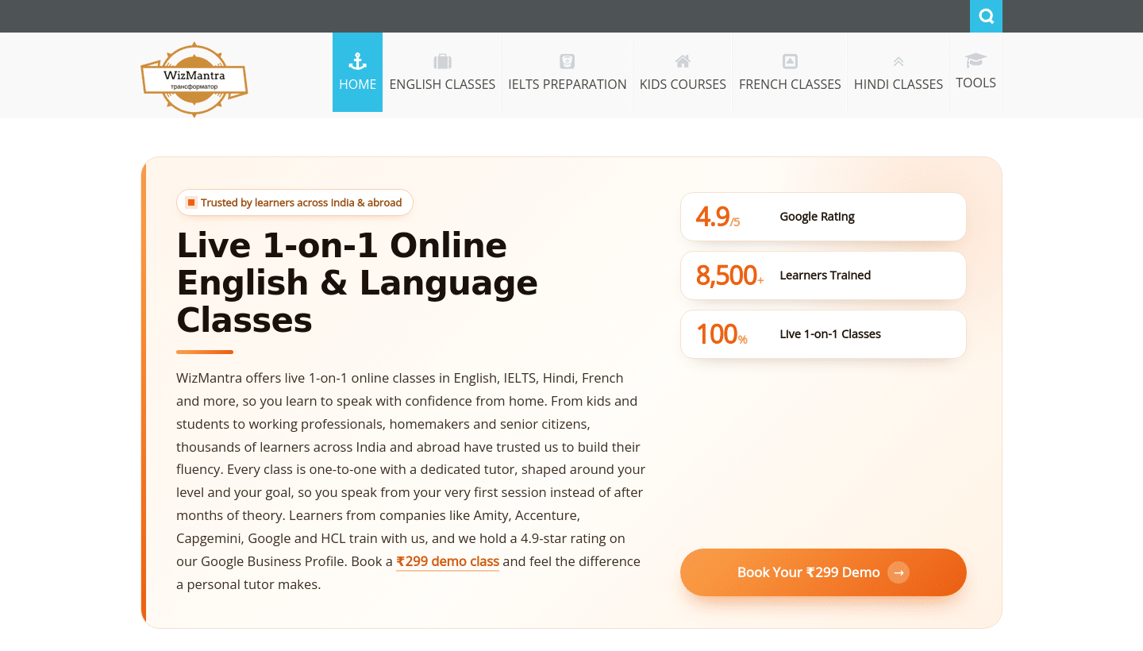Click the 100% figure
The image size is (1143, 651).
tap(722, 334)
